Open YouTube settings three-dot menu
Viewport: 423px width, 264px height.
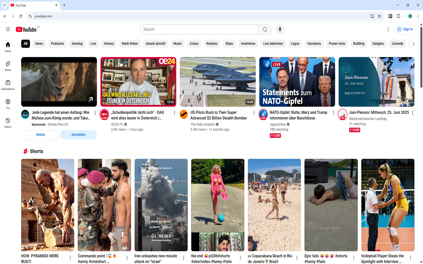click(388, 29)
